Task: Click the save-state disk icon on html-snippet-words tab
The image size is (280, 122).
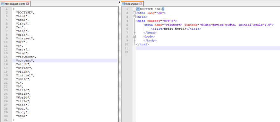Action: click(3, 4)
